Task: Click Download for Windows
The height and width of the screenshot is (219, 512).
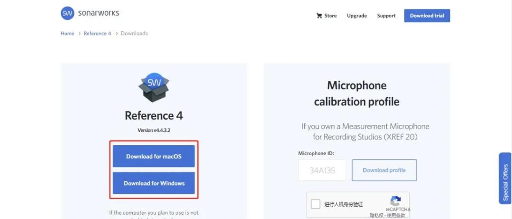Action: 154,184
